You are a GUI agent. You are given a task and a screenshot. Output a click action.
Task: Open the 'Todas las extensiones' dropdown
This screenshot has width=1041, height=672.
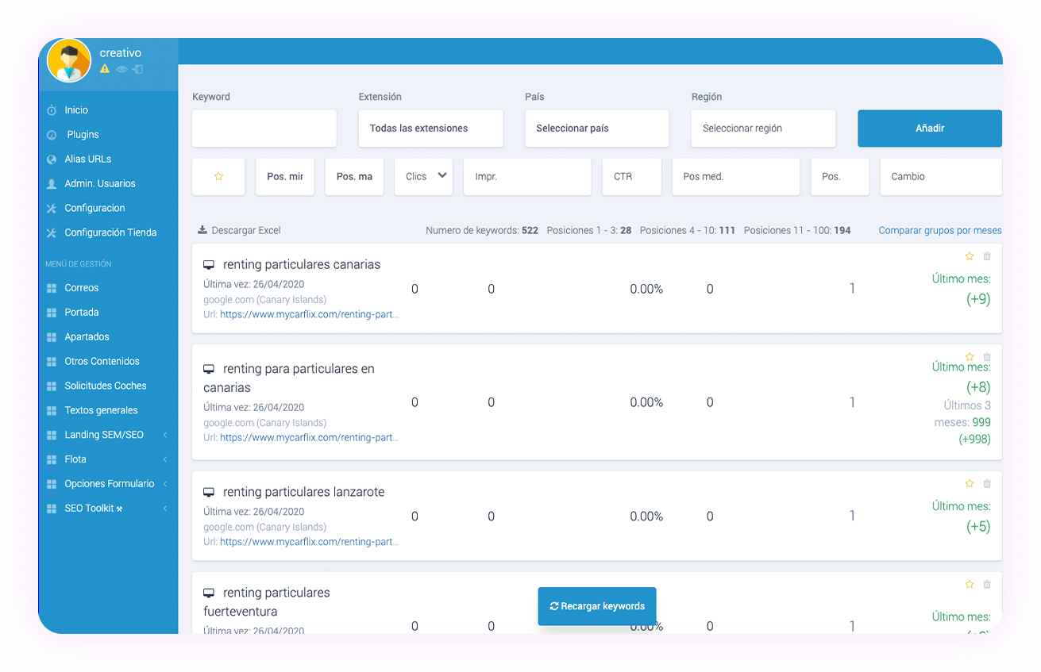tap(430, 129)
